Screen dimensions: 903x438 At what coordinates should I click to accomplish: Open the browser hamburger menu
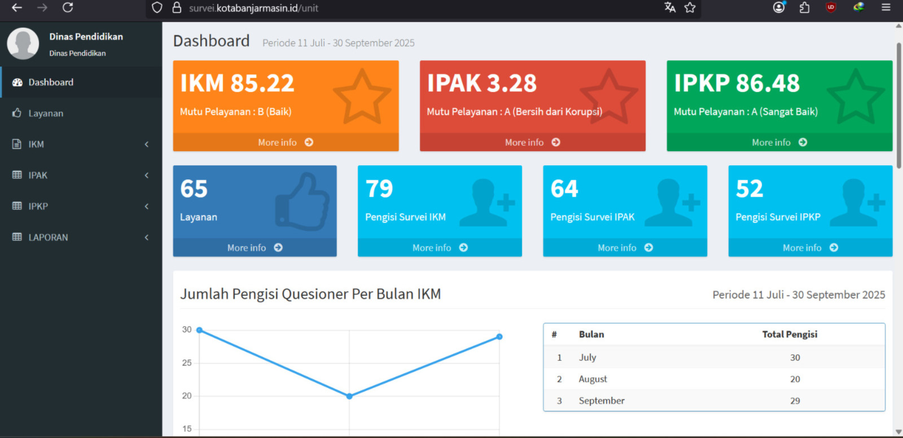click(886, 7)
